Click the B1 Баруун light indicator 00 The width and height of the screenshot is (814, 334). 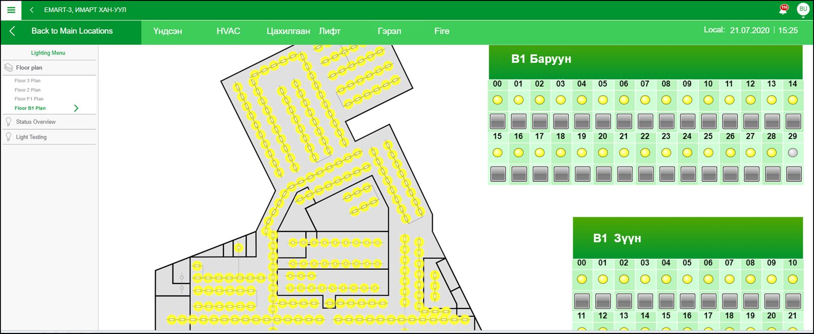pyautogui.click(x=498, y=100)
